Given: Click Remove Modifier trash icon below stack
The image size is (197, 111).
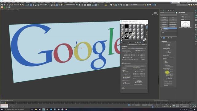Looking at the screenshot, I should pyautogui.click(x=168, y=38).
